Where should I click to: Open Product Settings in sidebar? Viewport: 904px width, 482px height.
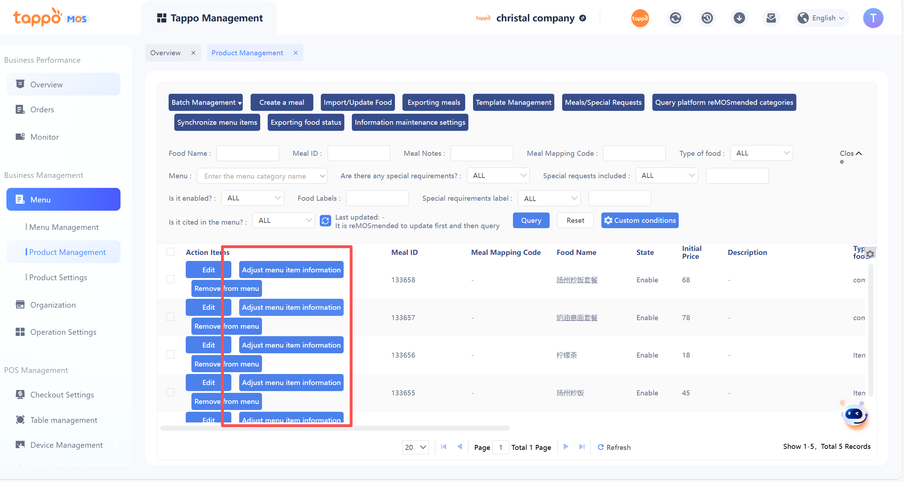coord(58,277)
